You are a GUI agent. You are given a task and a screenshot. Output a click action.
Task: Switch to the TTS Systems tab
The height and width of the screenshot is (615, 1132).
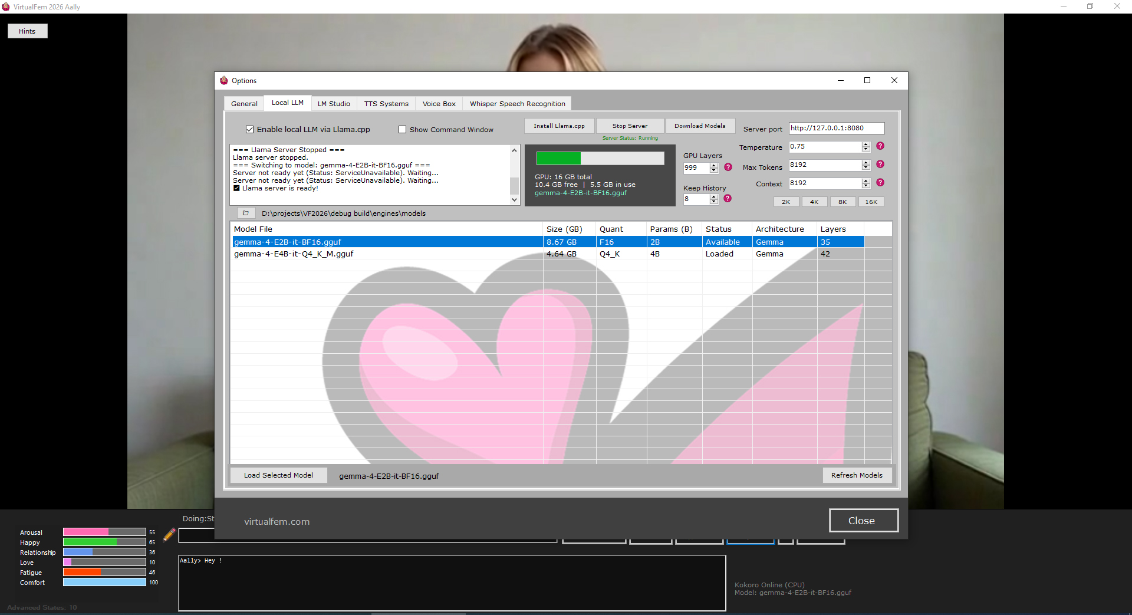tap(386, 104)
